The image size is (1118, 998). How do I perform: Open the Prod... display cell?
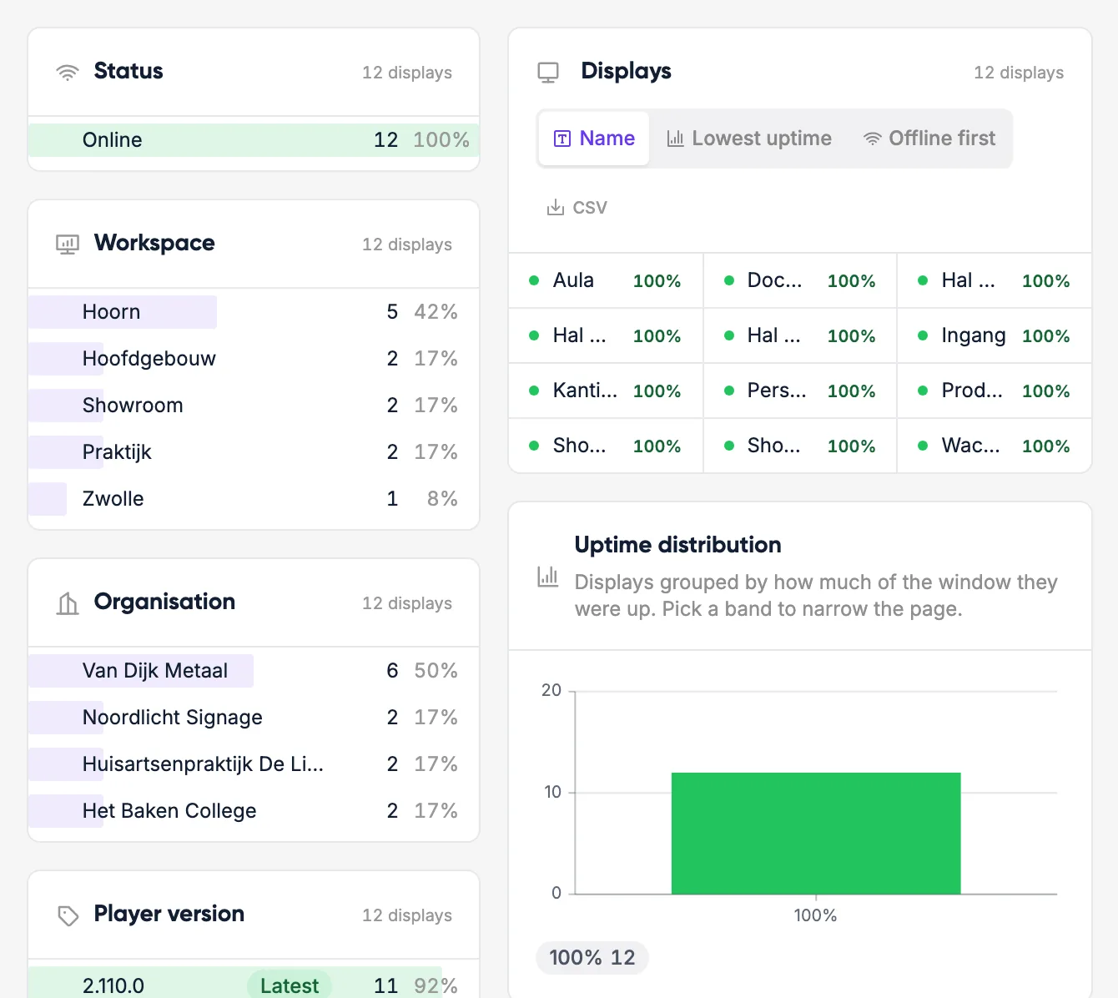click(995, 391)
